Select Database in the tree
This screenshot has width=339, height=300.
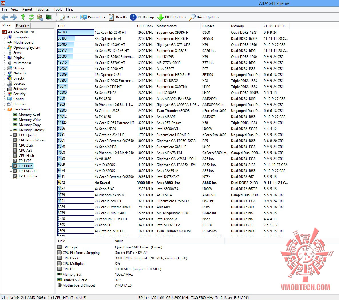tap(17, 104)
